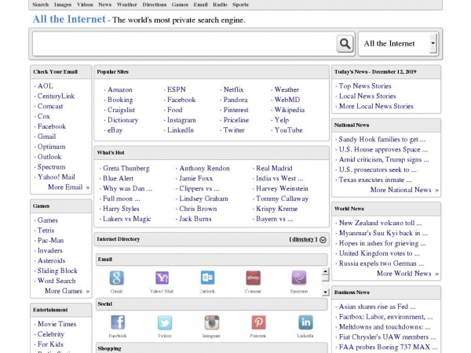The image size is (471, 353).
Task: Collapse the Internet Directory with circle arrow icon
Action: click(x=323, y=239)
